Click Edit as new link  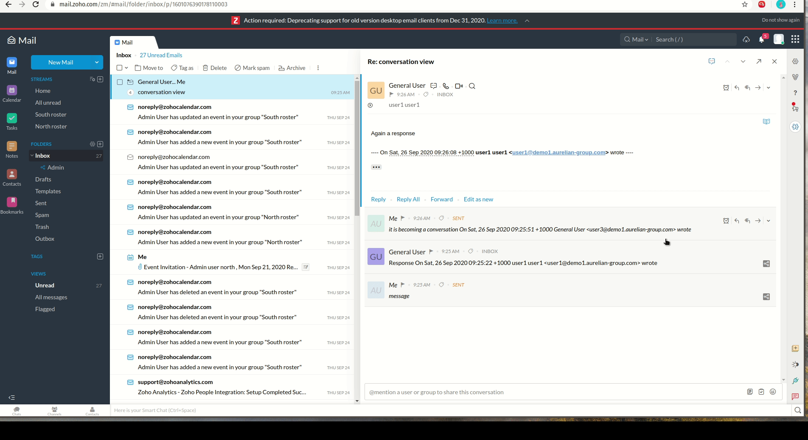(x=478, y=199)
